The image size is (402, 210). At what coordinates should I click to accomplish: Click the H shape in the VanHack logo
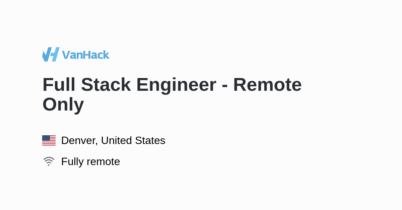(55, 54)
